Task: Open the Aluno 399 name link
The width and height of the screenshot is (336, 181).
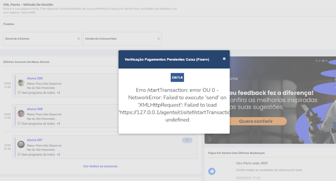Action: pyautogui.click(x=35, y=78)
